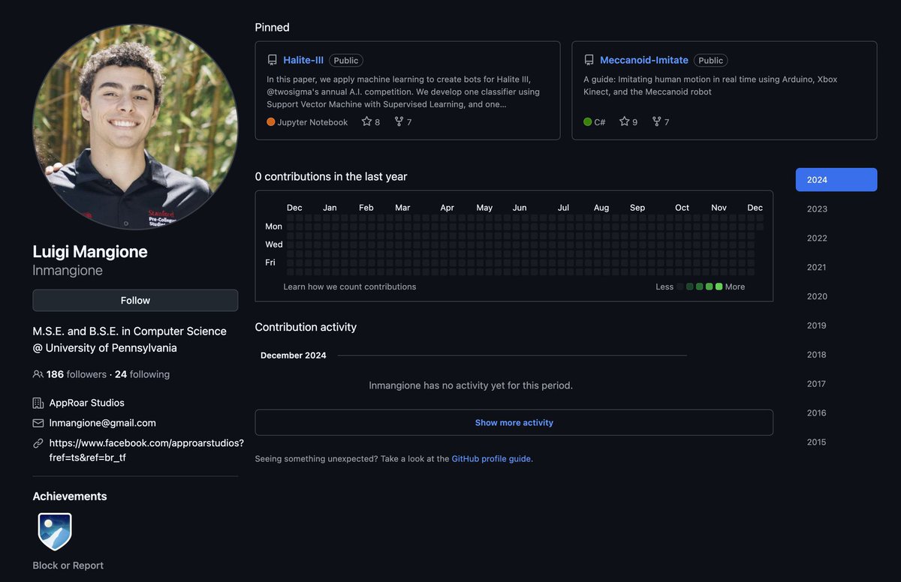
Task: Click the Public badge on Halite-III
Action: click(346, 61)
